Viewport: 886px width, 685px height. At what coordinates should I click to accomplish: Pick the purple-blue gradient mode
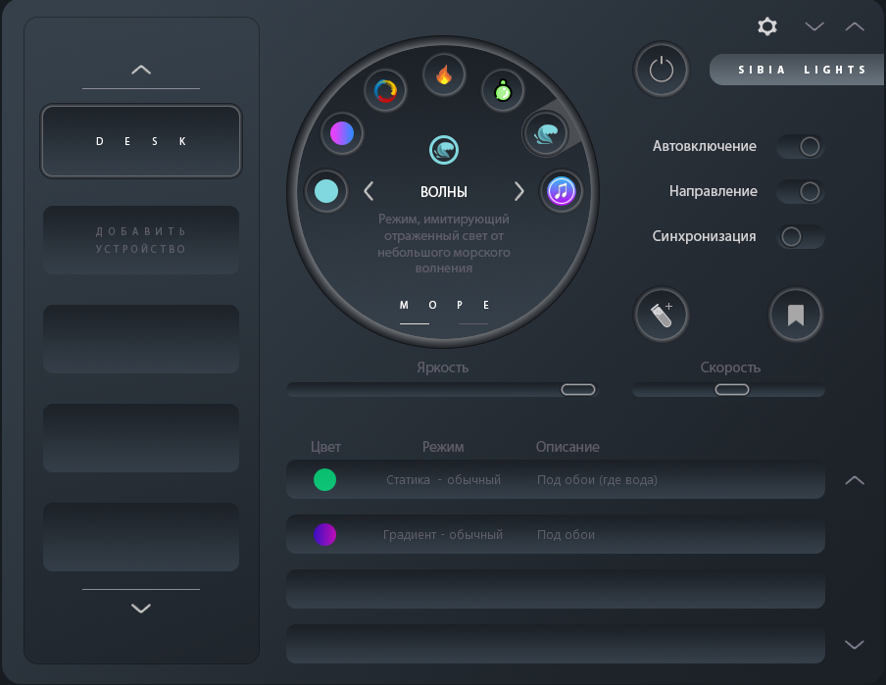(342, 134)
